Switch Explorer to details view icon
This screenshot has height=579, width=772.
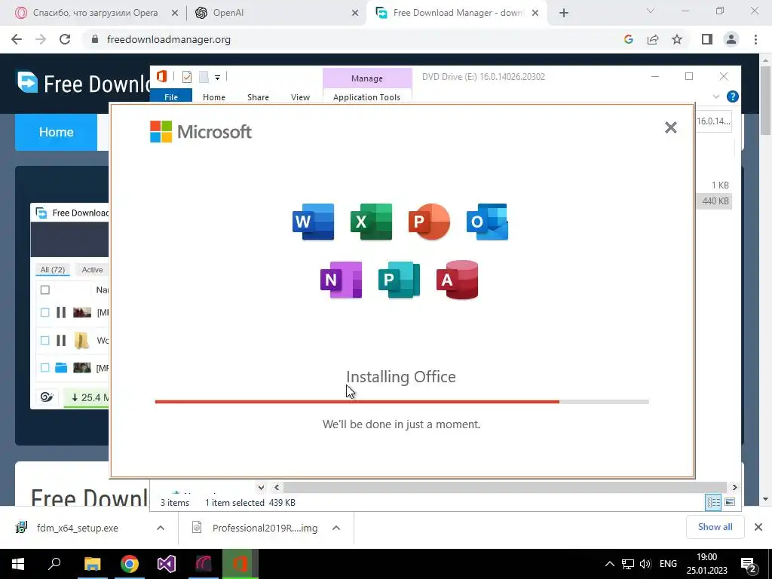click(713, 501)
